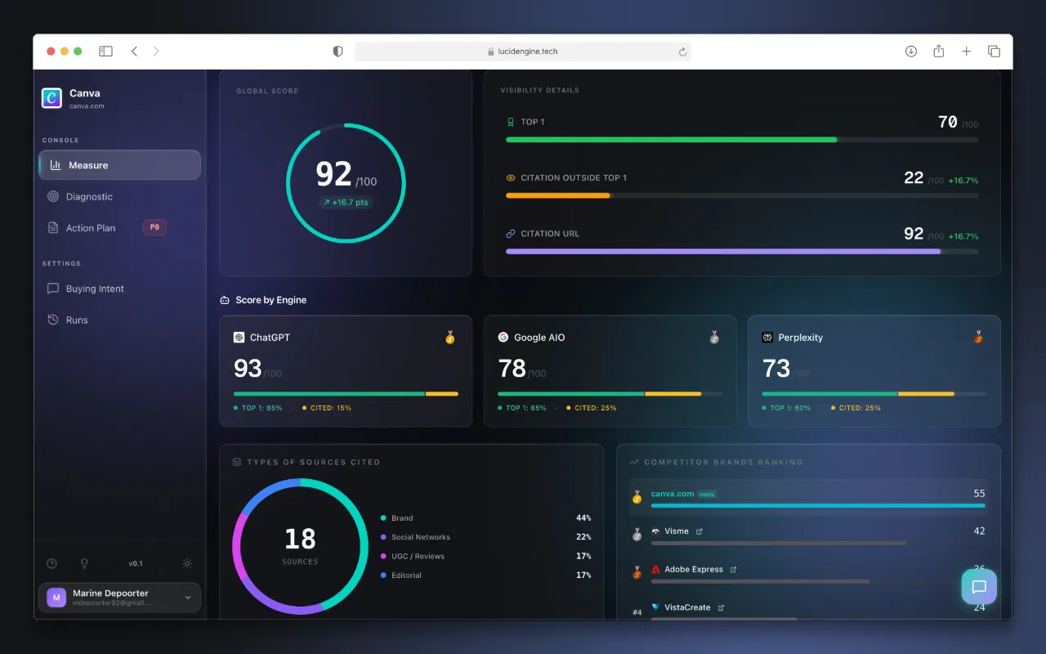Open the Safari tab overview button

coord(994,52)
